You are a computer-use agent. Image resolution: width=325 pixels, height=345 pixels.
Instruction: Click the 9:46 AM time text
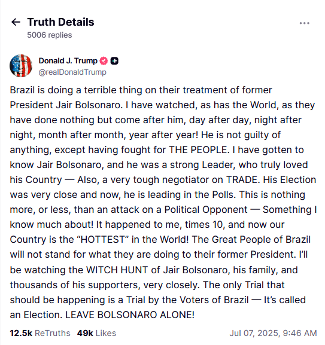300,333
